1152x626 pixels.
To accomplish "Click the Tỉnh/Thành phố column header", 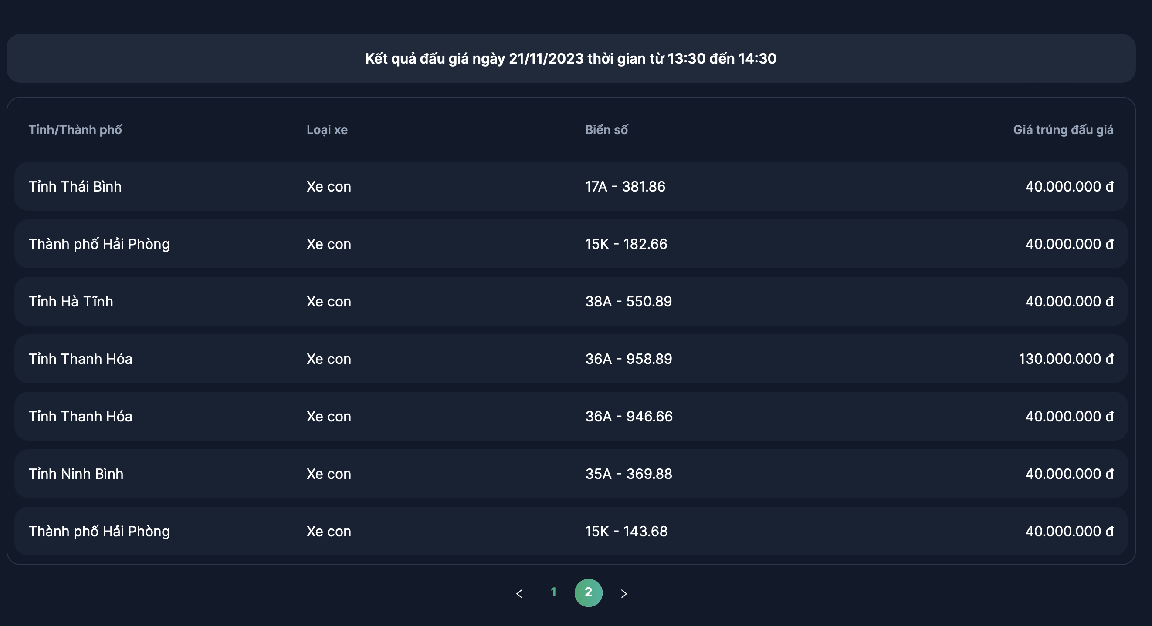I will (75, 130).
